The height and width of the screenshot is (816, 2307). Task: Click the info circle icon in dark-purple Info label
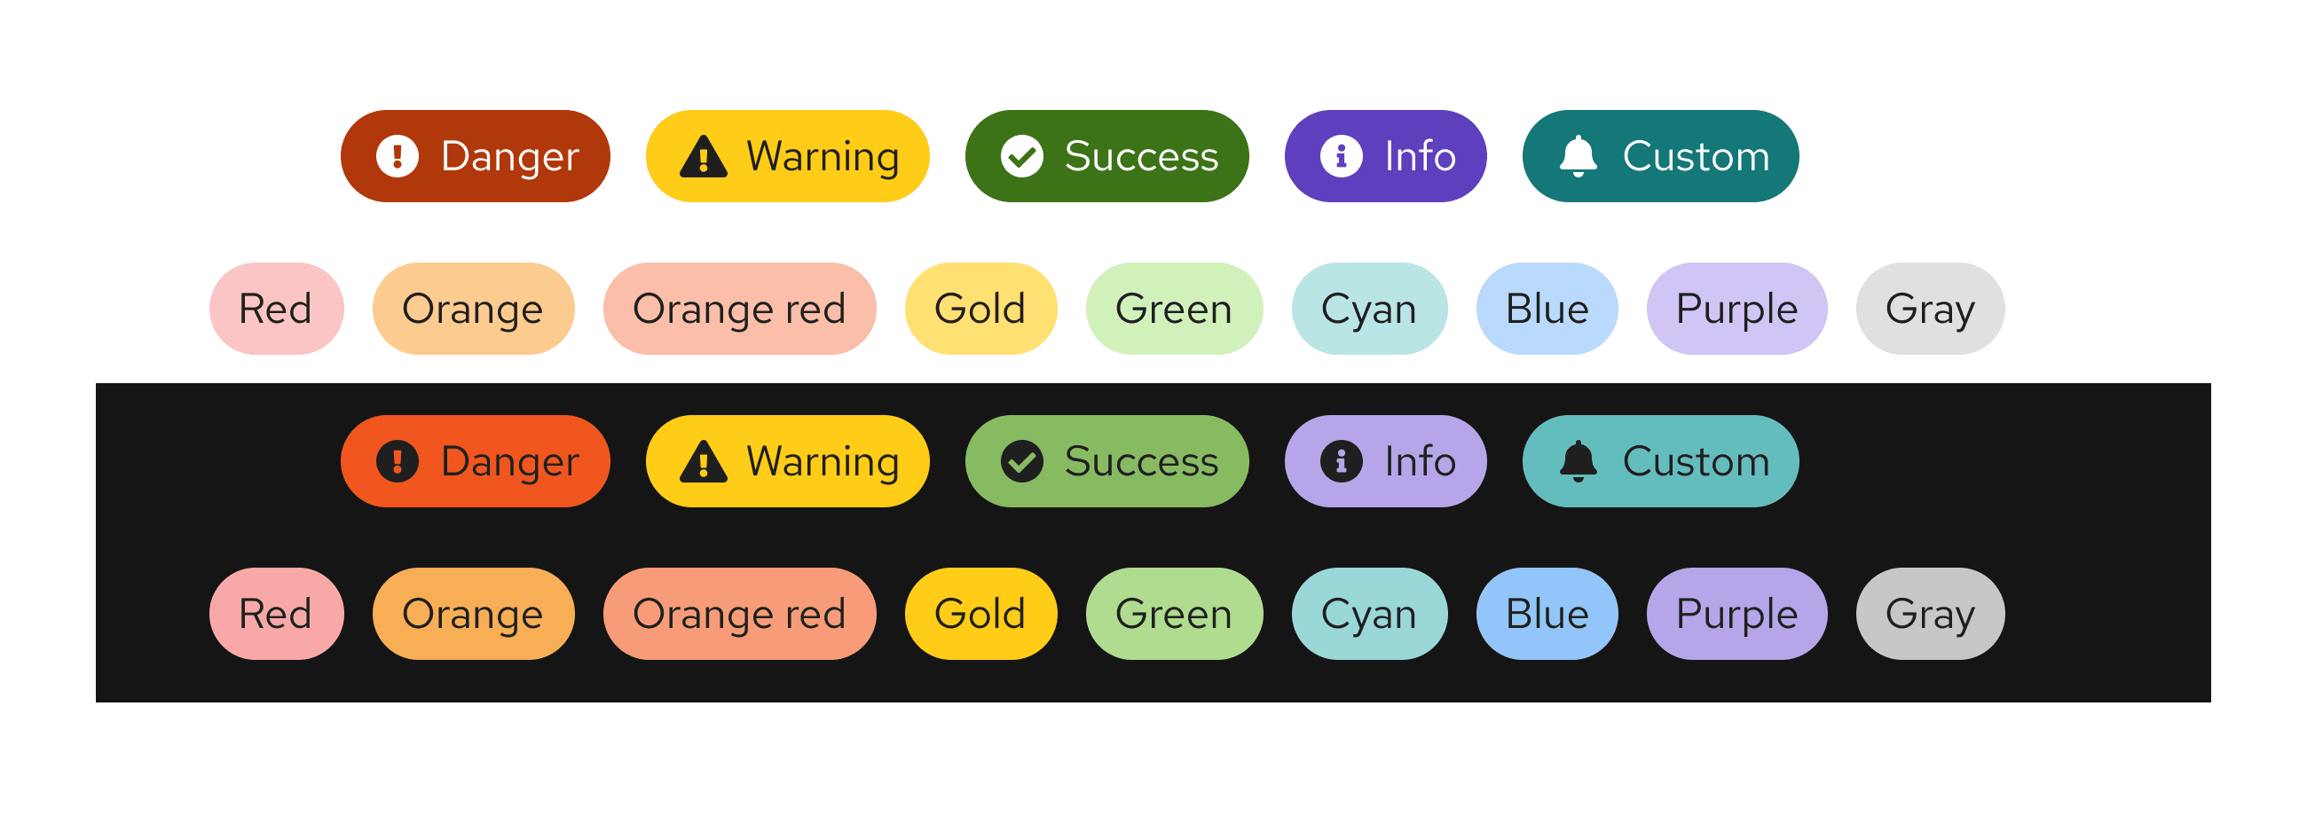pos(1341,157)
